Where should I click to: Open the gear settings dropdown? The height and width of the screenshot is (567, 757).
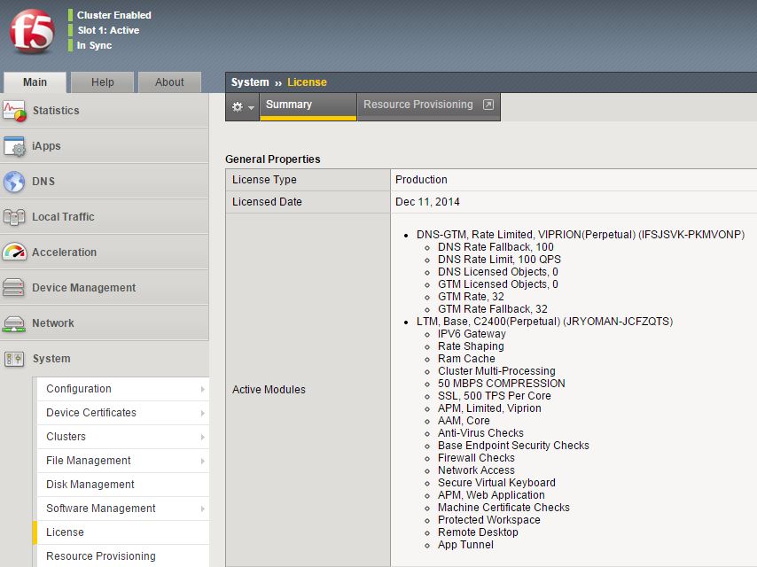point(243,106)
